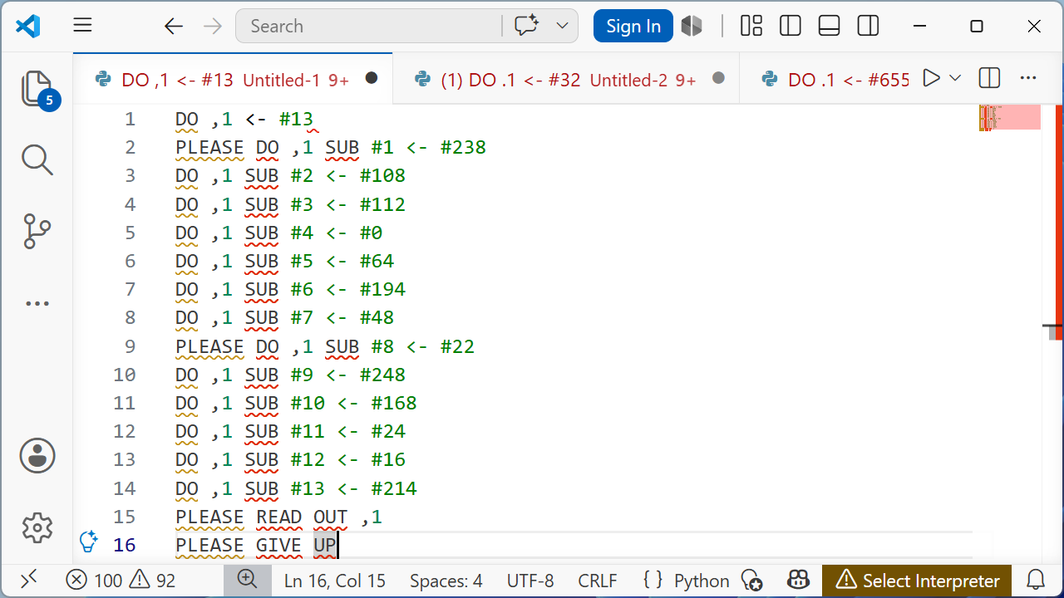Go back using the left arrow

click(173, 27)
